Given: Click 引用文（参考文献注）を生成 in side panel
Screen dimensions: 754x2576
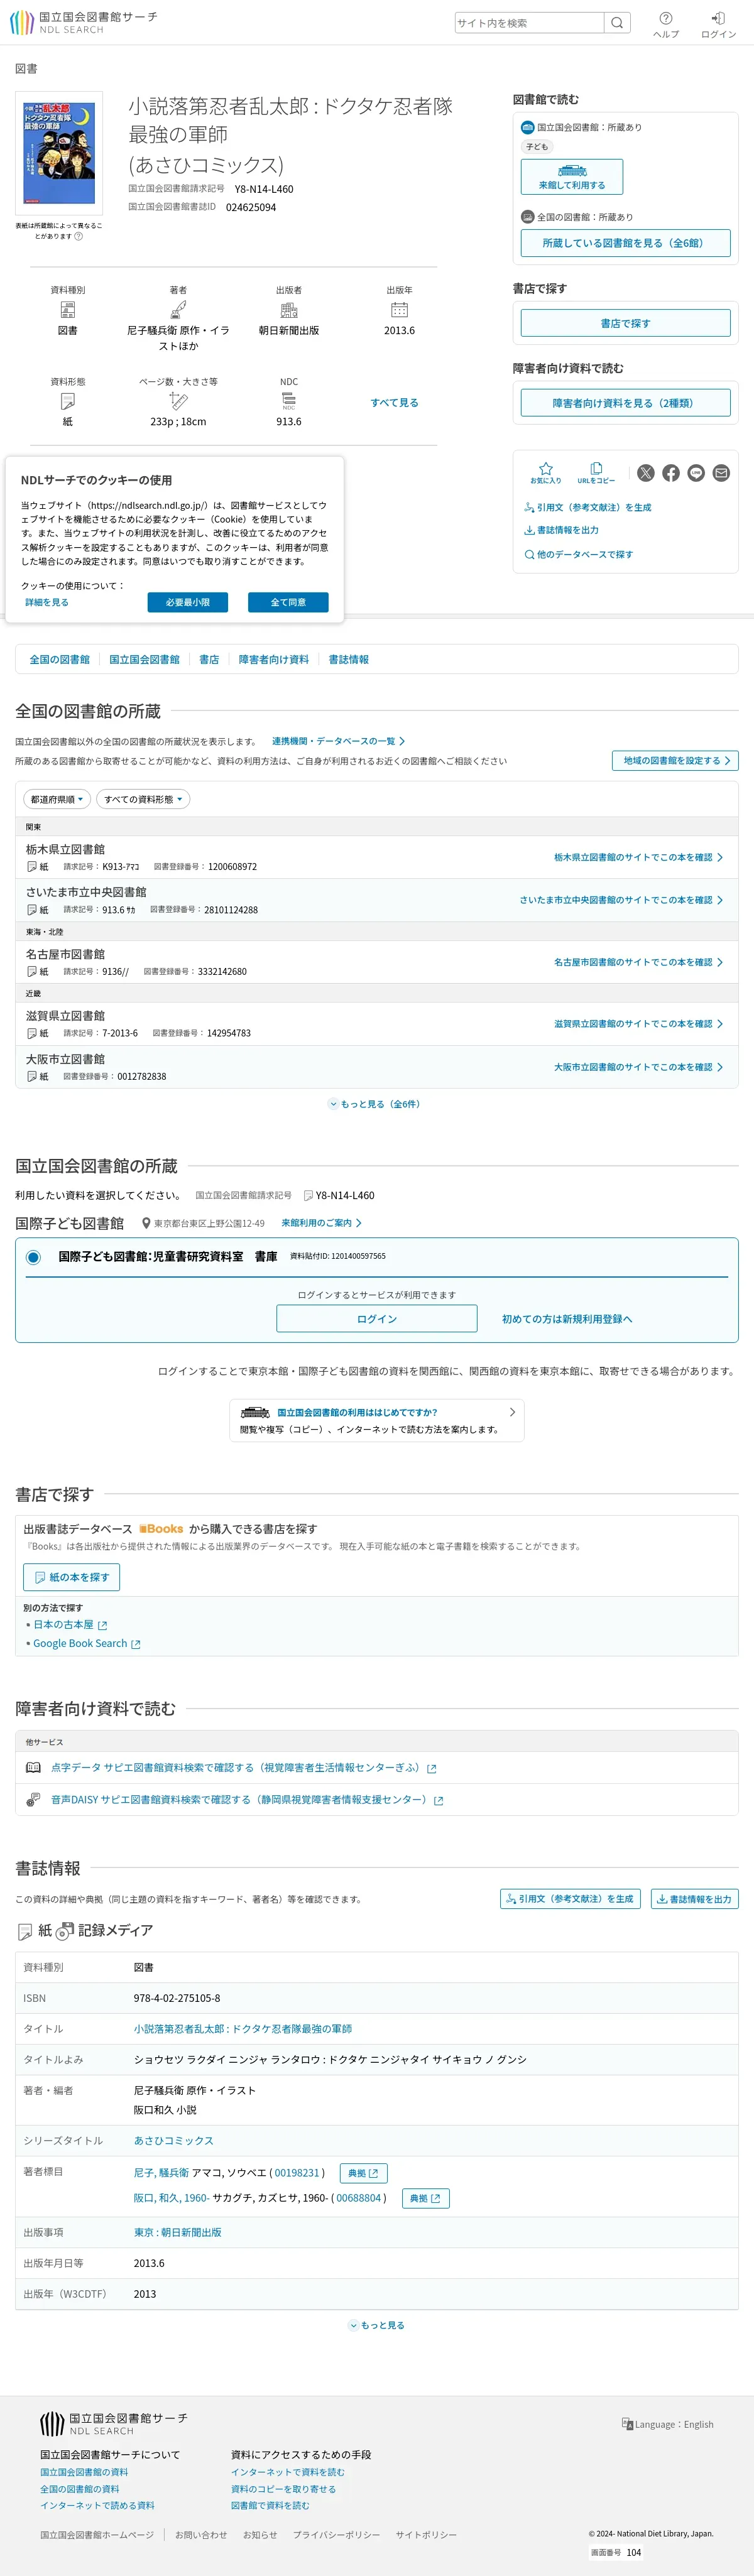Looking at the screenshot, I should [588, 507].
